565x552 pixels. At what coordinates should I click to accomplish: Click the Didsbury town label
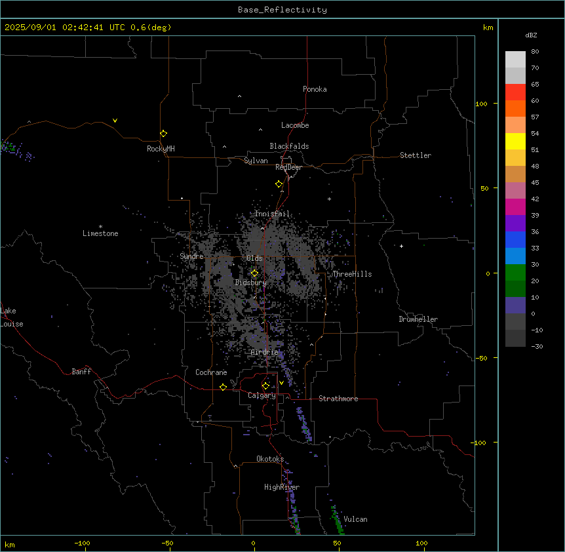(x=251, y=283)
